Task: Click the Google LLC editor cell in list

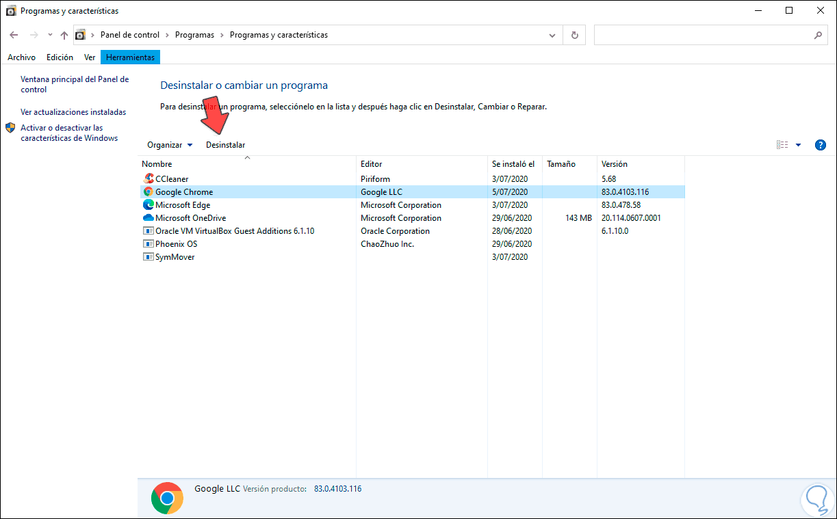Action: pos(381,192)
